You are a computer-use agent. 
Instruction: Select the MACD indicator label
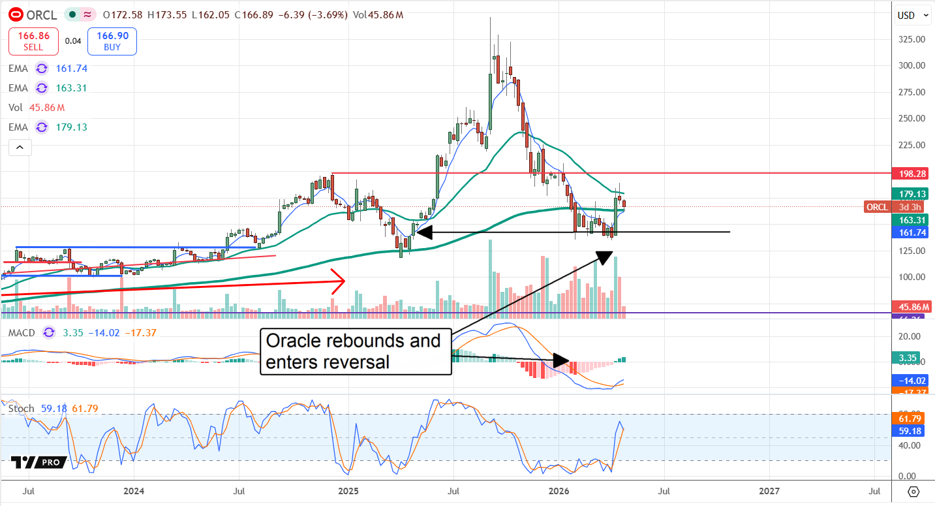pyautogui.click(x=22, y=333)
